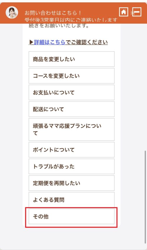Image resolution: width=147 pixels, height=250 pixels.
Task: Click the operator avatar photo
Action: pos(12,12)
